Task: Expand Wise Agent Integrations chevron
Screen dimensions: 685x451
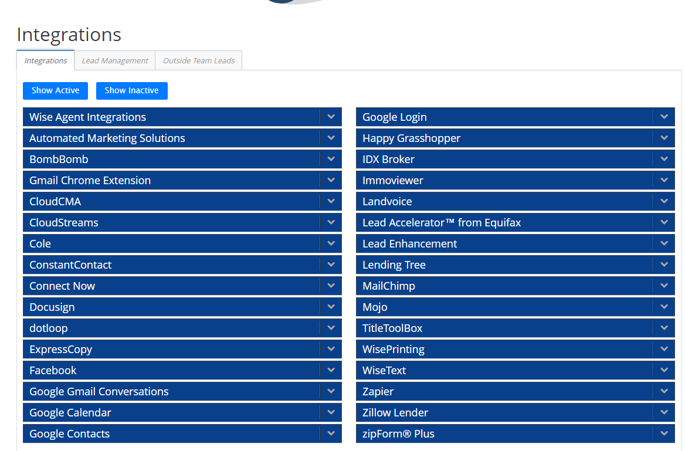Action: click(331, 117)
